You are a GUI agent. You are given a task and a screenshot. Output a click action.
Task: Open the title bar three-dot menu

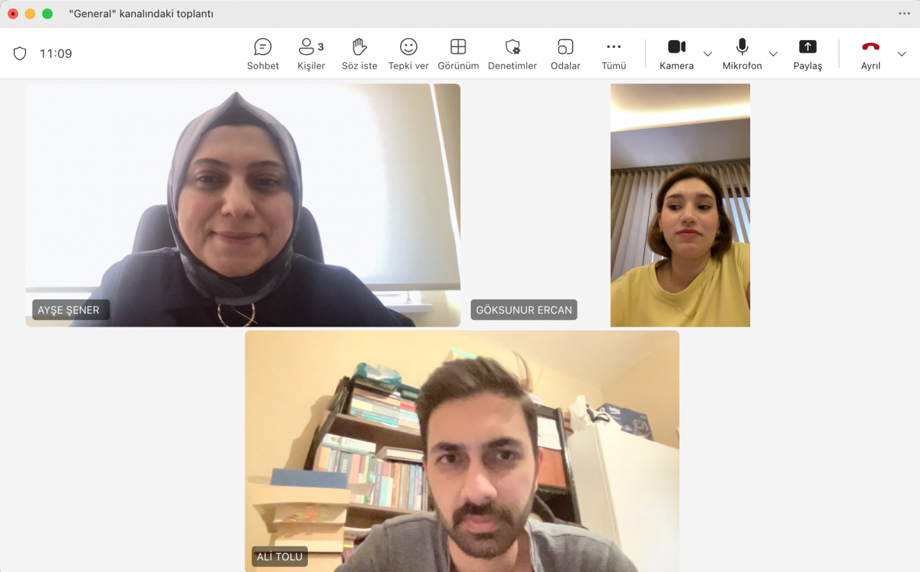pyautogui.click(x=904, y=13)
